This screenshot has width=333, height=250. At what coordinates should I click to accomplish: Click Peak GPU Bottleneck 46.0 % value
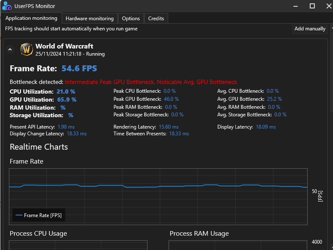point(171,99)
